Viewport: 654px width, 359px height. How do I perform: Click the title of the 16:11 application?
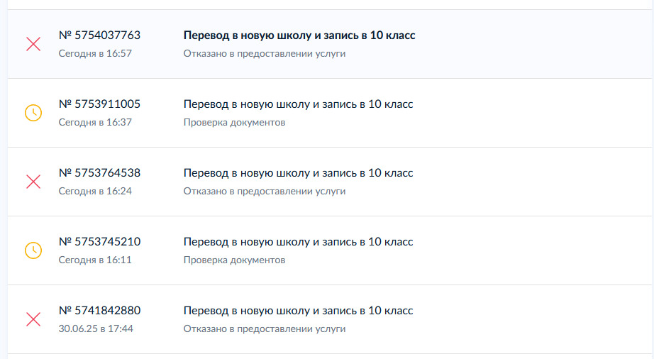[298, 242]
